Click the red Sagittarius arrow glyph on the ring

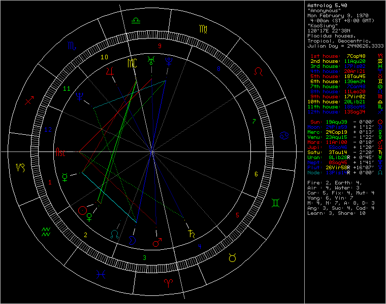(29, 100)
